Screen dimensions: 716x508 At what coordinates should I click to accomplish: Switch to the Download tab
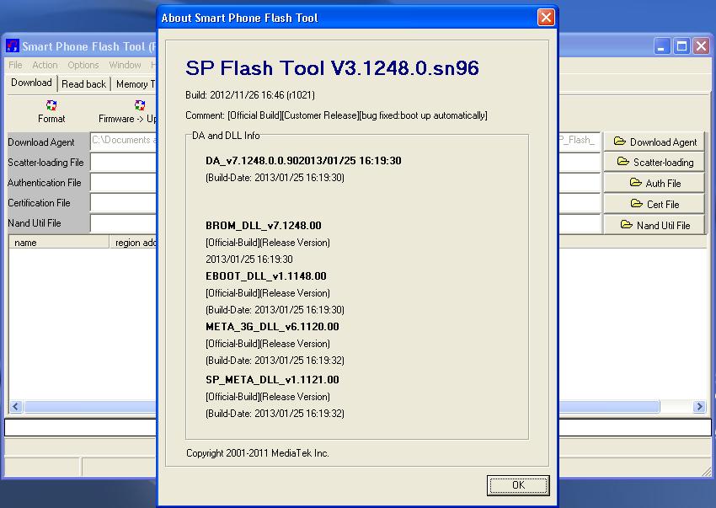31,83
